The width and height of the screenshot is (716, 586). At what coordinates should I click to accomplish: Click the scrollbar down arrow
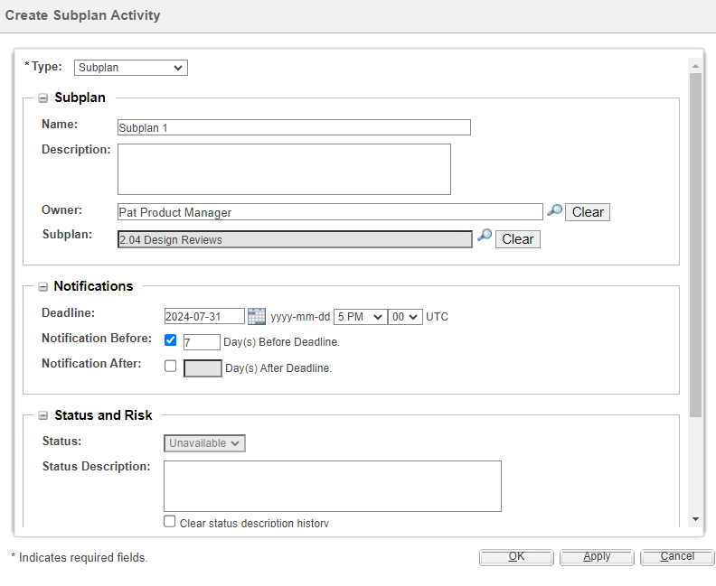[x=695, y=519]
